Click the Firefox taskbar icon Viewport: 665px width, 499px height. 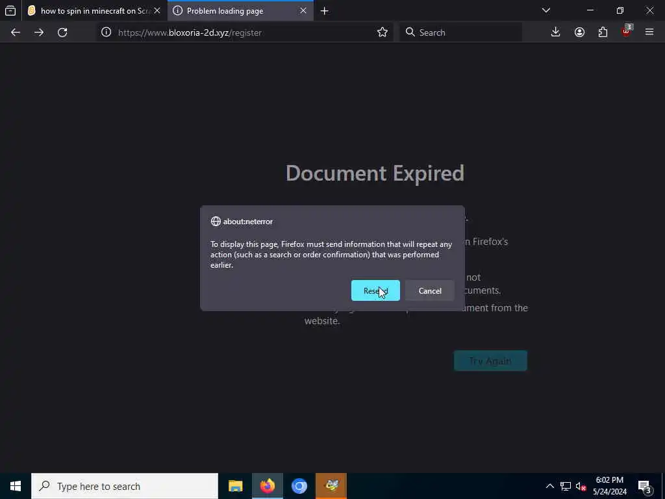[267, 486]
